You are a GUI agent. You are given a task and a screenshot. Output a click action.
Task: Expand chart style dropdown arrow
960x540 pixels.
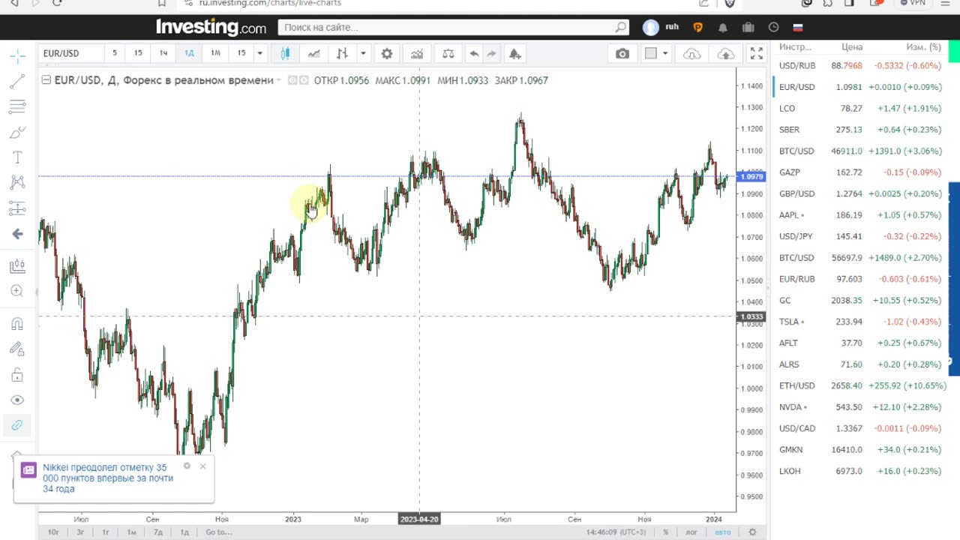coord(363,53)
